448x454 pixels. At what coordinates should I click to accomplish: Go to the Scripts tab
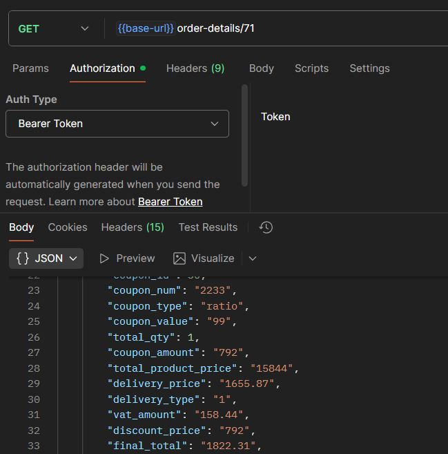311,68
